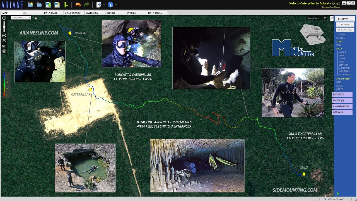Click the panel swap arrows icon

click(x=332, y=18)
